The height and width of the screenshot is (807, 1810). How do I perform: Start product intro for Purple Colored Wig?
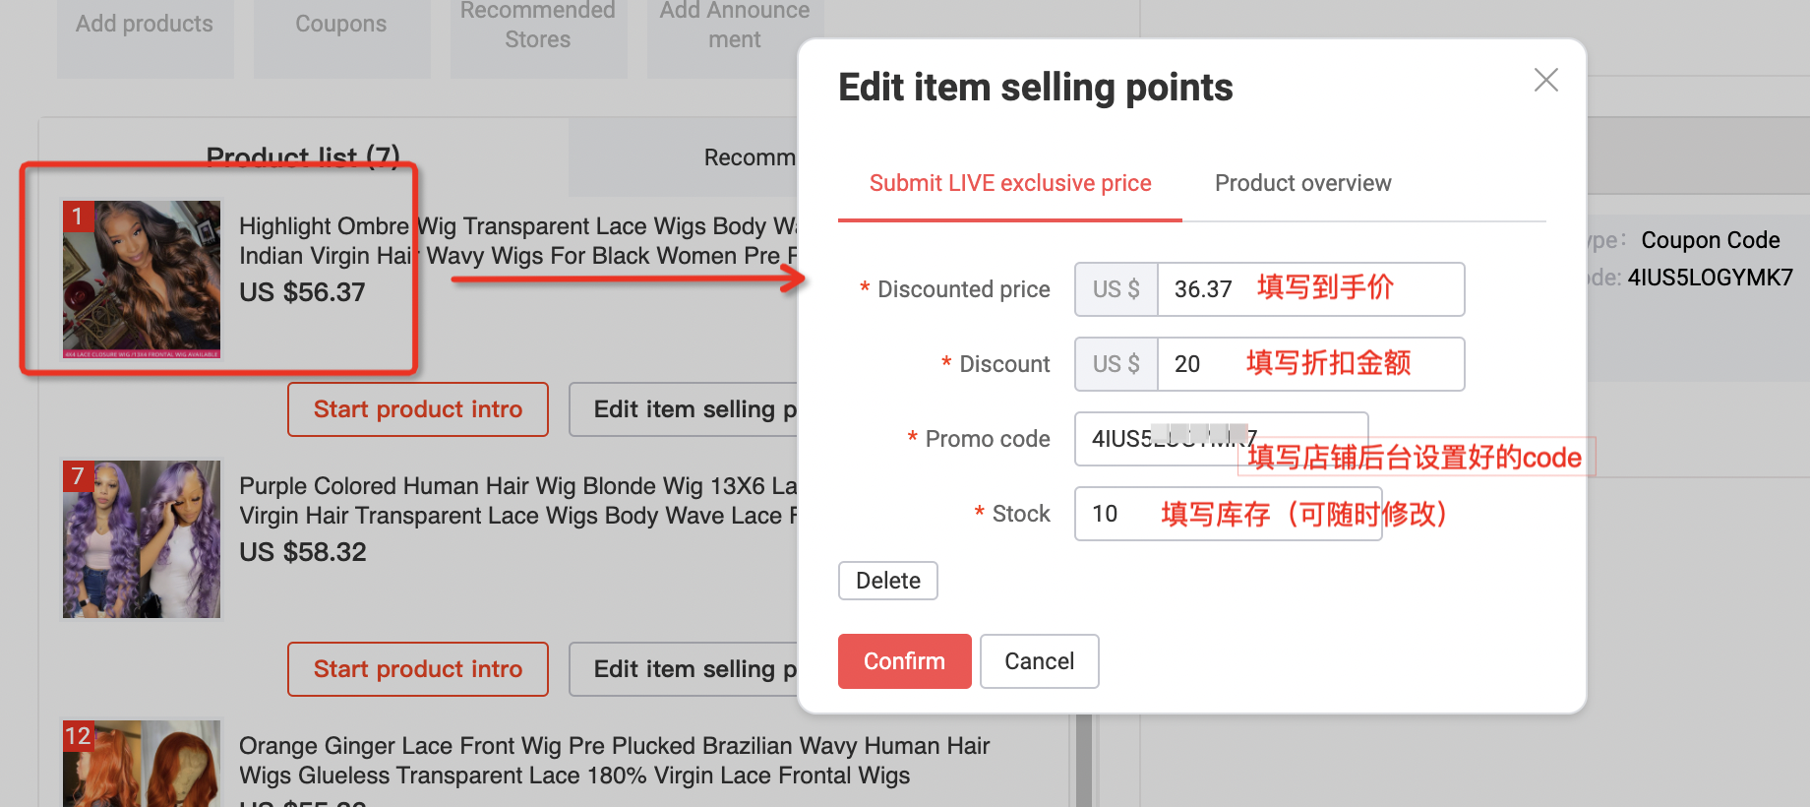(x=418, y=669)
